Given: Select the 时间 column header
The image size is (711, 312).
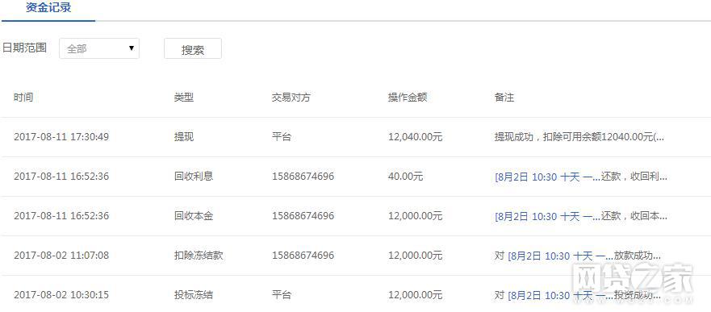Looking at the screenshot, I should point(23,98).
